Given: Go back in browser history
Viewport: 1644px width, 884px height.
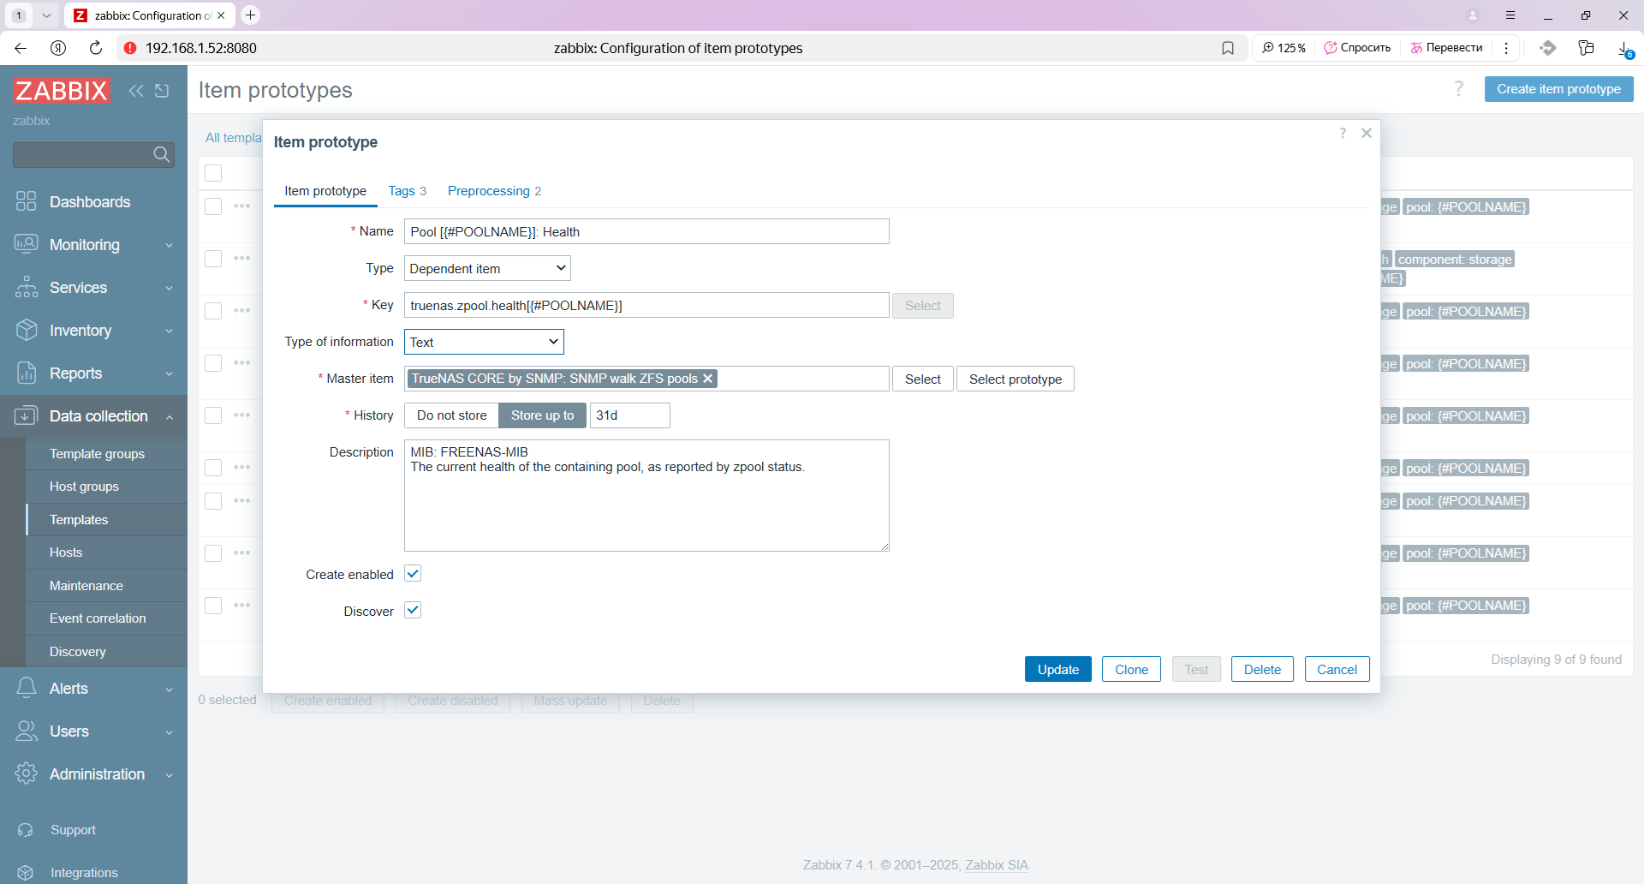Looking at the screenshot, I should 21,48.
